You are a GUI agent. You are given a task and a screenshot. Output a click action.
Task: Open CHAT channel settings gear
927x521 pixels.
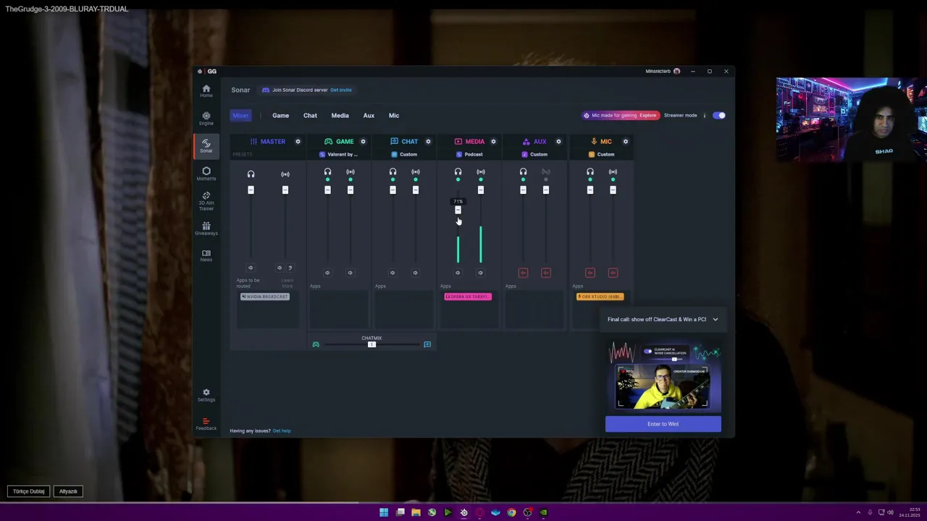(428, 141)
